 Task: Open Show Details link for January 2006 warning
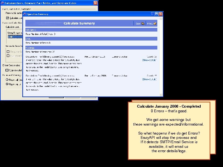click(150, 60)
